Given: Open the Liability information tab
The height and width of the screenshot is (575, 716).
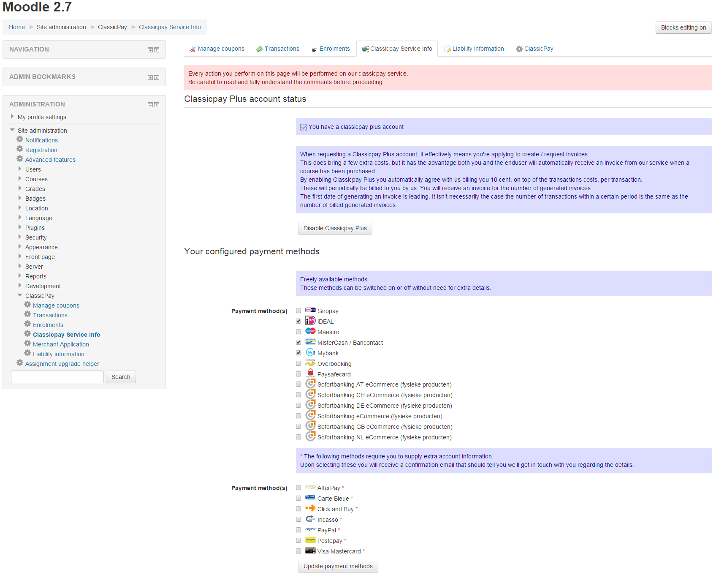Looking at the screenshot, I should tap(474, 49).
